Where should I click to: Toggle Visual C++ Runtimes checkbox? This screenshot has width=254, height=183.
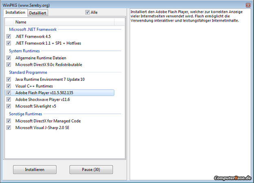9,86
